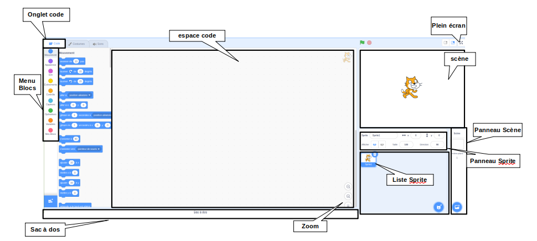Delete Sprite1 using its trash icon
Viewport: 537px width, 241px height.
tap(375, 154)
